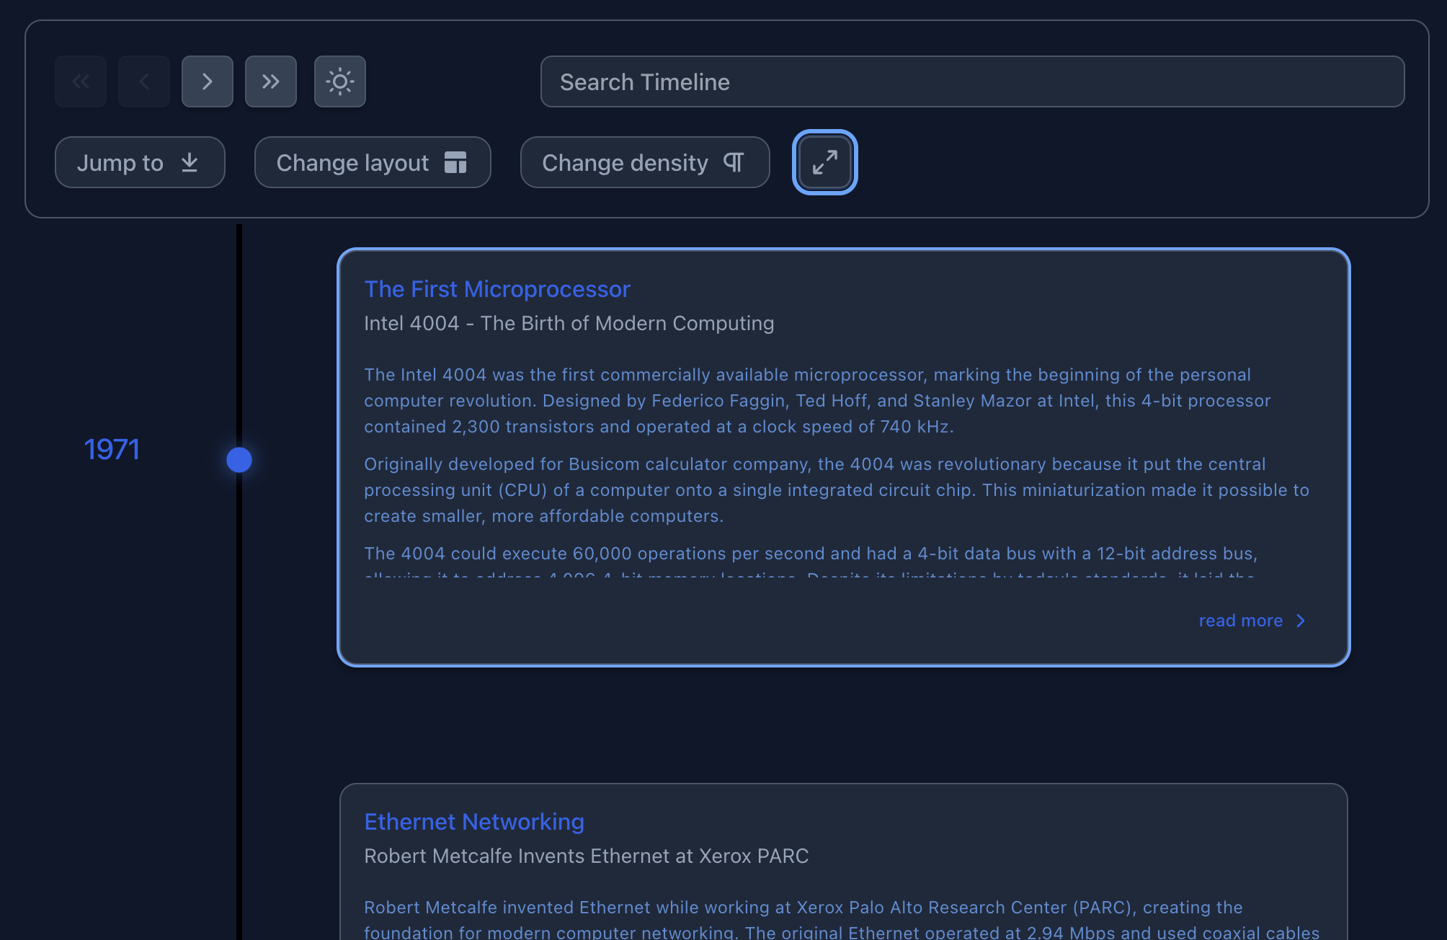Click read more link on microprocessor card

[1240, 621]
